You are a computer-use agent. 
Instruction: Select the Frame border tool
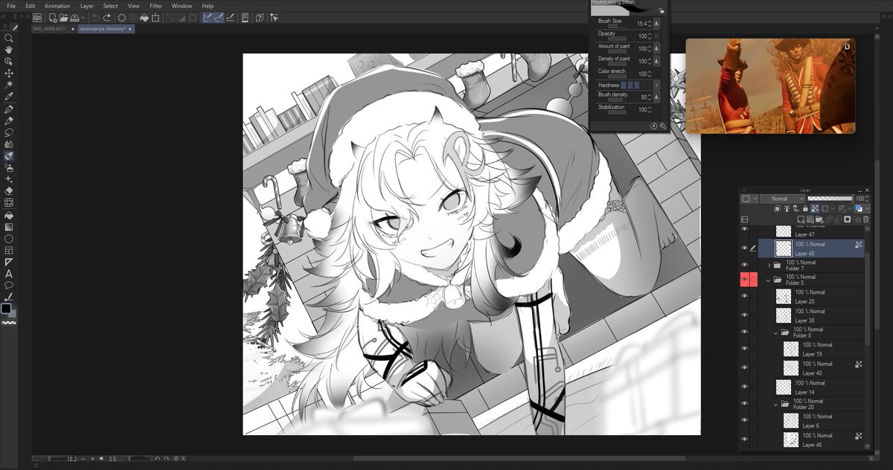click(9, 251)
